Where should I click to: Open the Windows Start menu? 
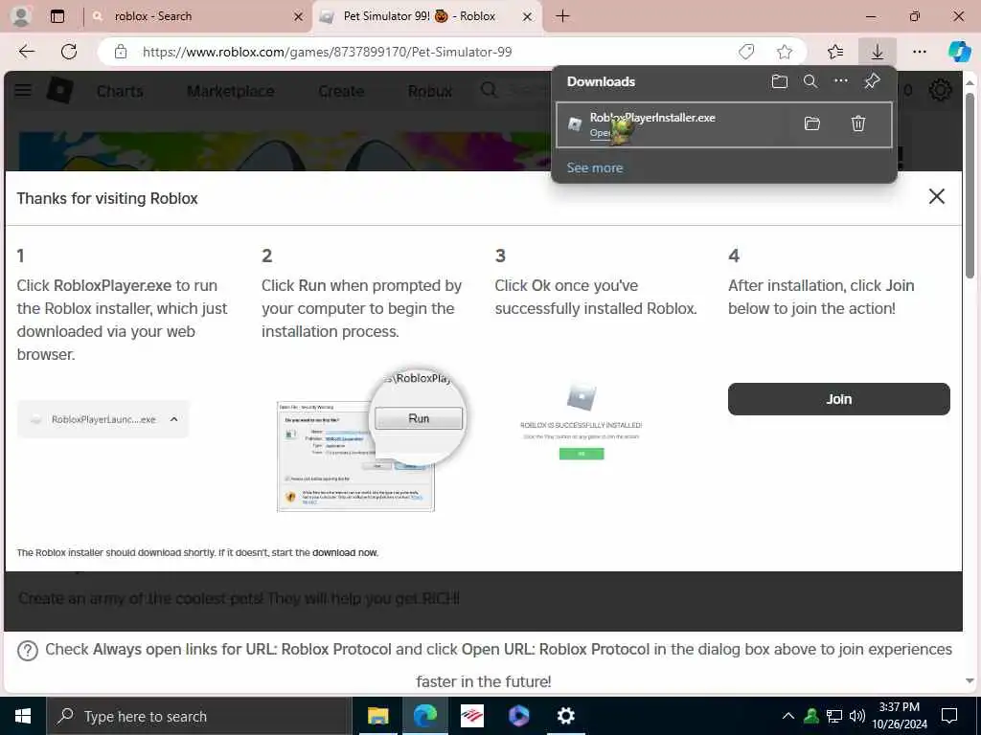pyautogui.click(x=23, y=716)
